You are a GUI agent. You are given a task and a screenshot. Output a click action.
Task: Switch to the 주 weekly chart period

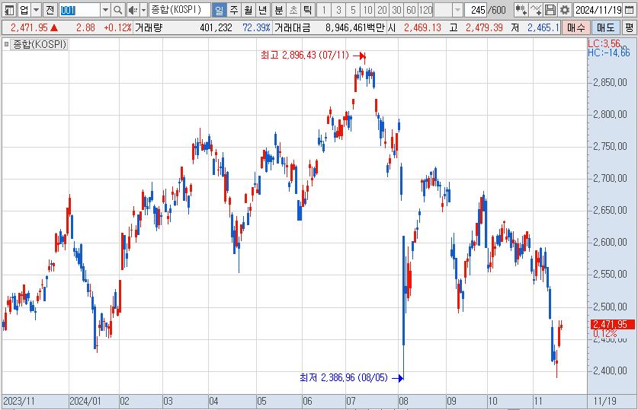point(234,10)
